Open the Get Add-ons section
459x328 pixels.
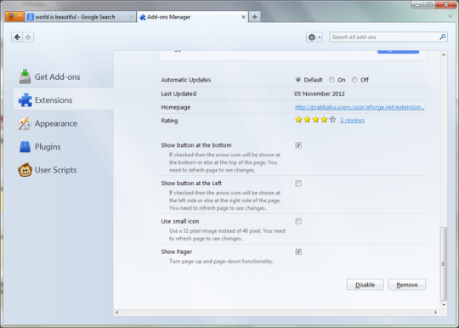pos(63,77)
